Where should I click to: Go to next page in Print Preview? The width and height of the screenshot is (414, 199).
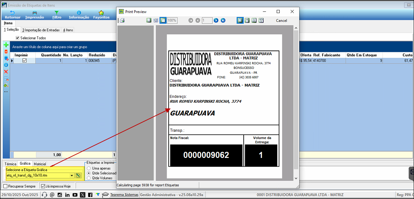click(x=216, y=21)
